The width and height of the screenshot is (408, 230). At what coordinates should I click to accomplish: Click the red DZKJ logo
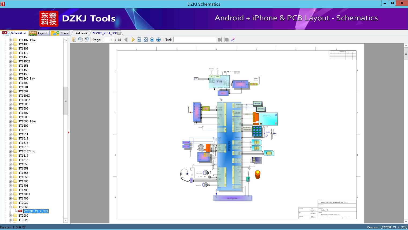pyautogui.click(x=49, y=19)
